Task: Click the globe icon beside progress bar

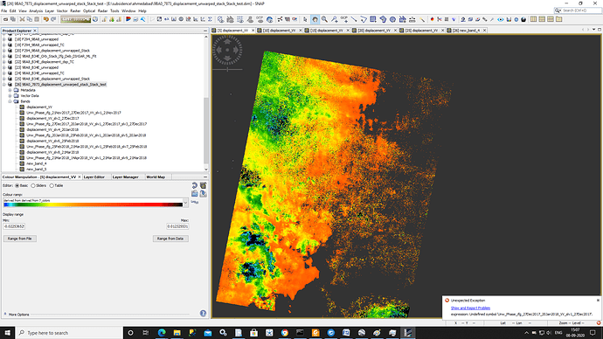Action: 95,19
